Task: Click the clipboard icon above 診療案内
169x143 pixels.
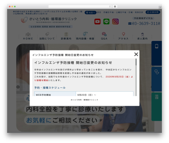Action: [x=66, y=34]
